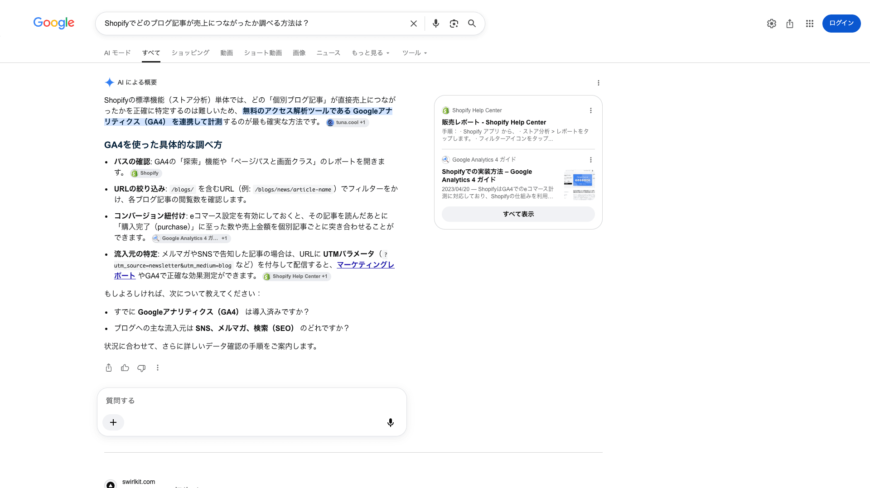Click the share icon in the top right
Image resolution: width=870 pixels, height=488 pixels.
click(790, 24)
